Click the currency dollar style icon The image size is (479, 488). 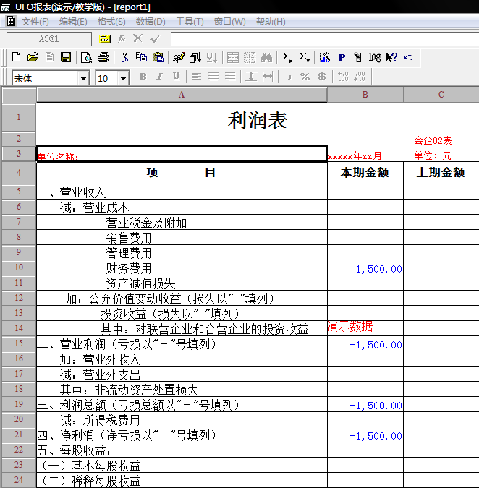[322, 77]
